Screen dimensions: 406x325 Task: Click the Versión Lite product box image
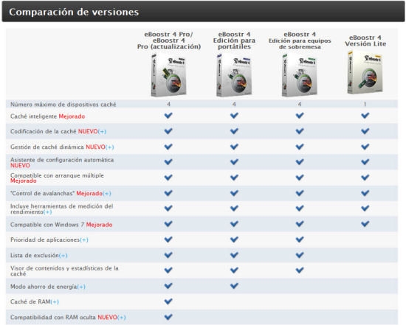[365, 72]
